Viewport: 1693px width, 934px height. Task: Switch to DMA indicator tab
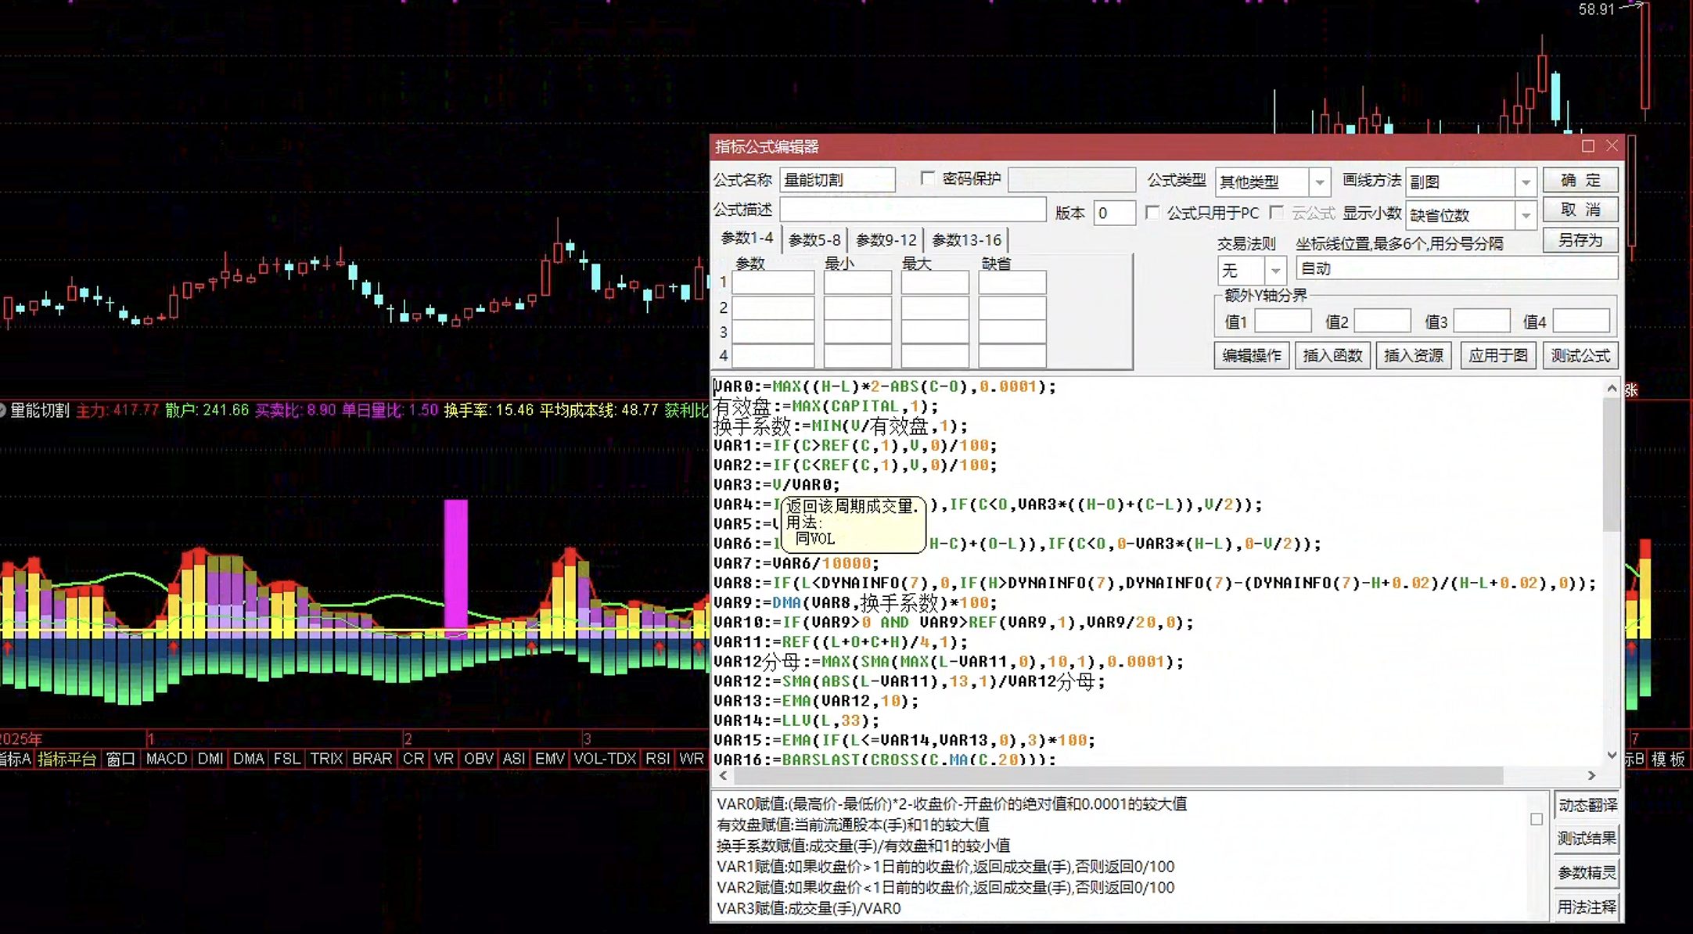click(249, 759)
